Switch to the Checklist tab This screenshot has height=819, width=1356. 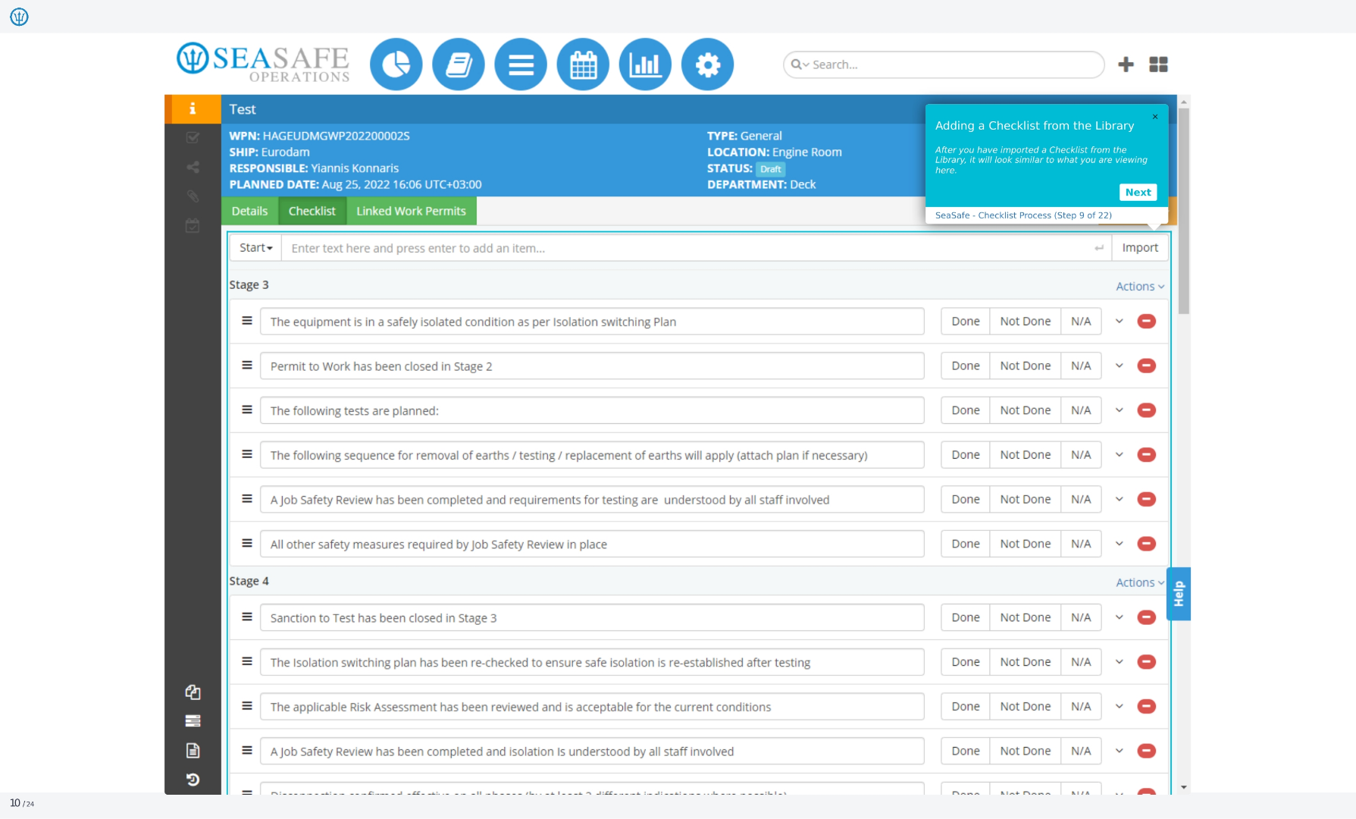312,211
